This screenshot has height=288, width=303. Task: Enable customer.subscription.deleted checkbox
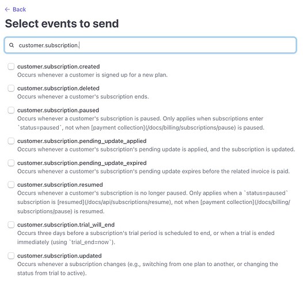pyautogui.click(x=11, y=88)
